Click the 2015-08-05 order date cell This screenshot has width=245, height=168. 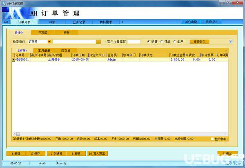80,60
